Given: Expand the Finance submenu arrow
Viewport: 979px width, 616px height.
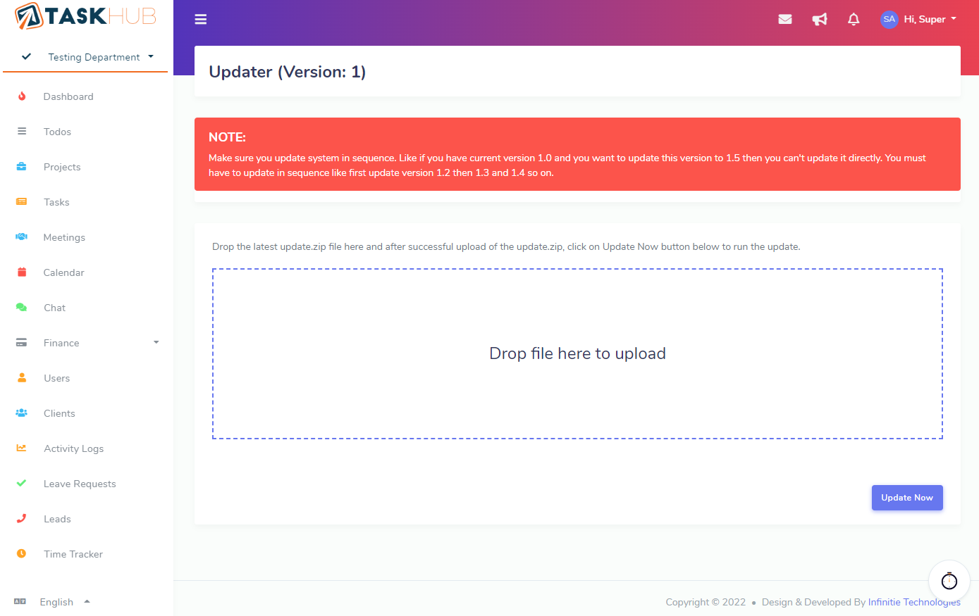Looking at the screenshot, I should click(x=156, y=343).
